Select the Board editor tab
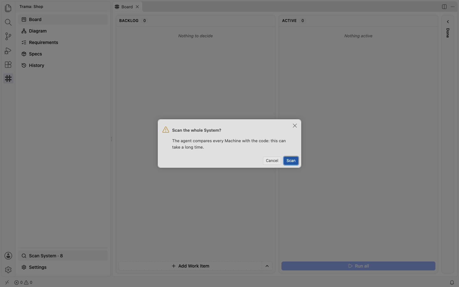Screen dimensions: 459x287 127,7
